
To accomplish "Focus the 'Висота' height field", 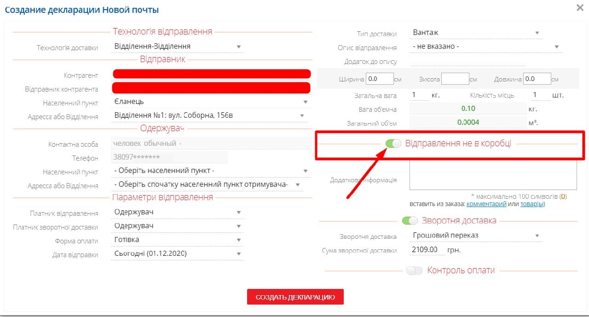I will [x=455, y=79].
